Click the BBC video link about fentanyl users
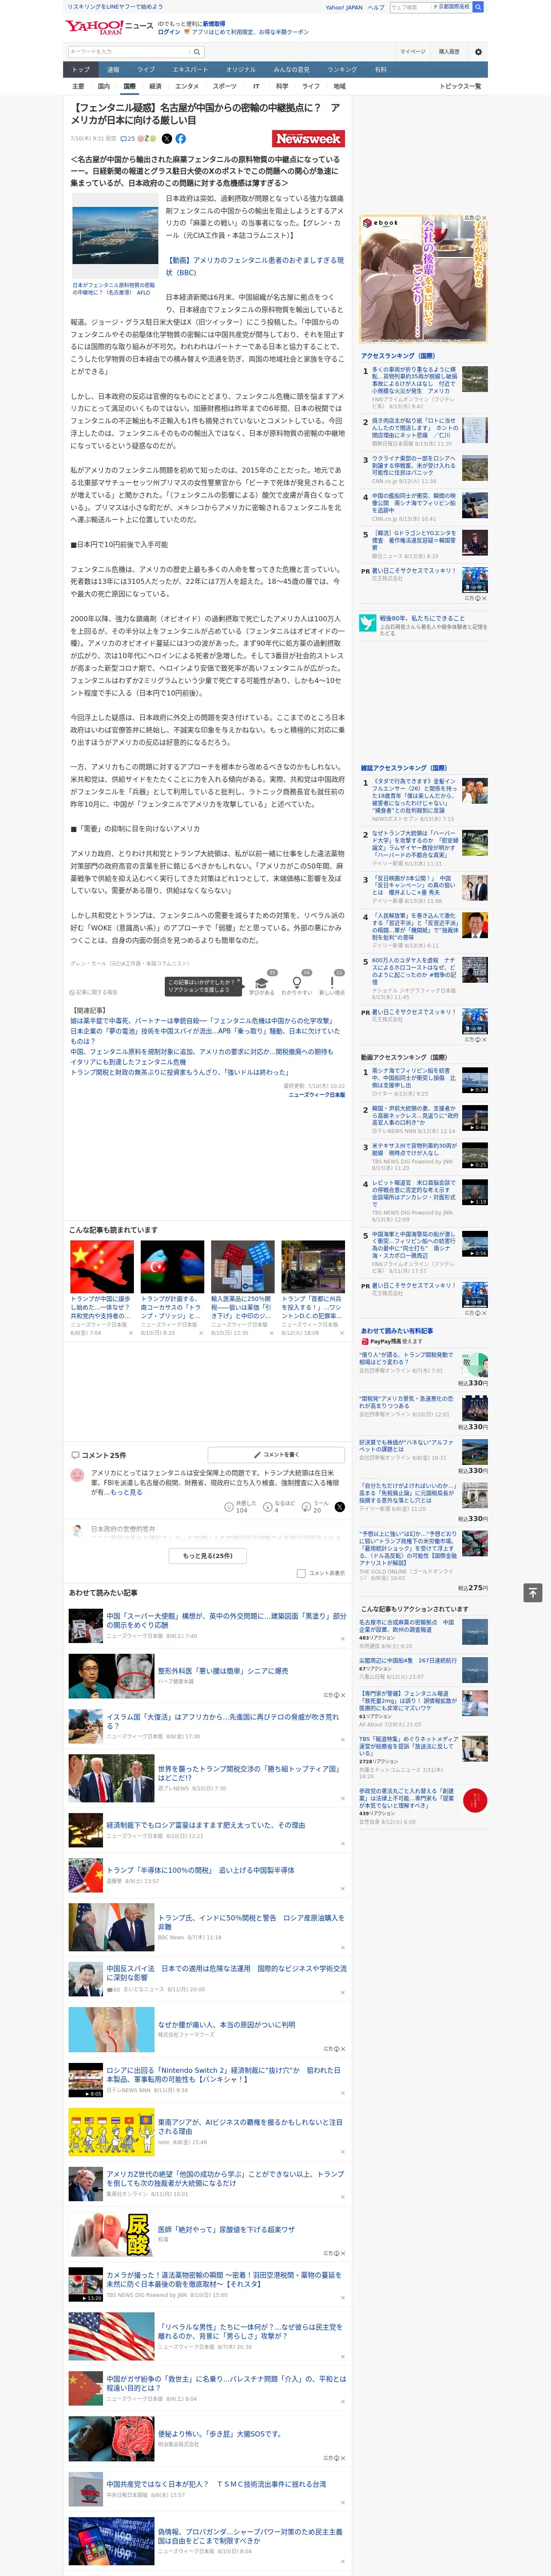Image resolution: width=551 pixels, height=2576 pixels. pyautogui.click(x=255, y=266)
